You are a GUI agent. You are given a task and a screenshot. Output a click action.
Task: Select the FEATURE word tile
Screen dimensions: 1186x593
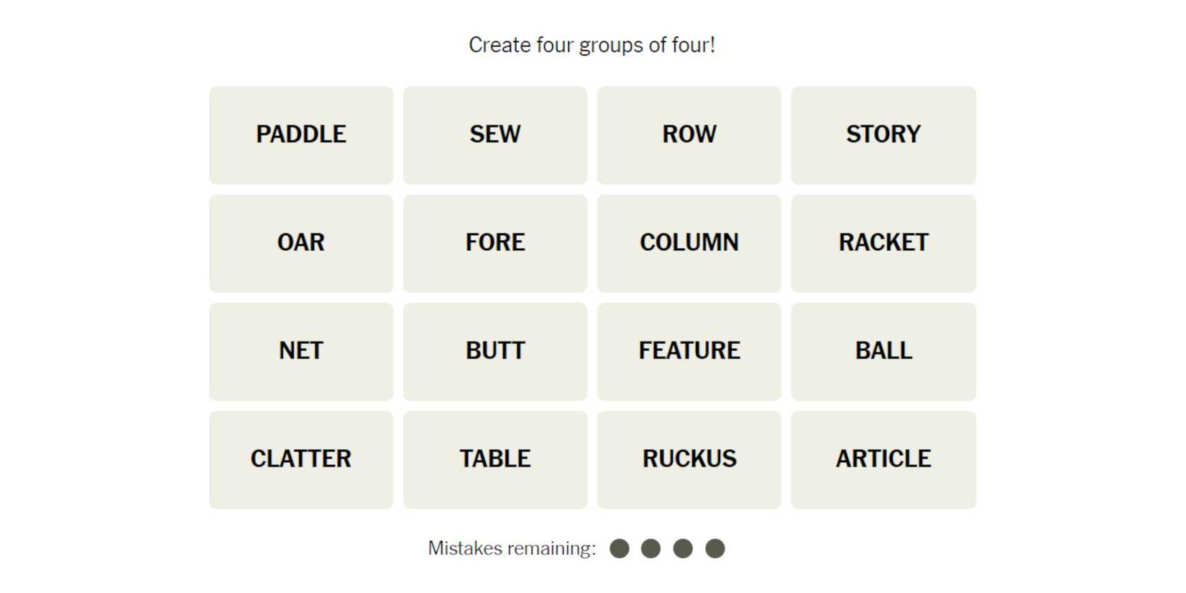point(689,351)
